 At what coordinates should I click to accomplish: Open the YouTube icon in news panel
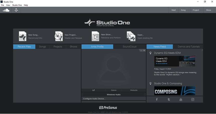[181, 99]
